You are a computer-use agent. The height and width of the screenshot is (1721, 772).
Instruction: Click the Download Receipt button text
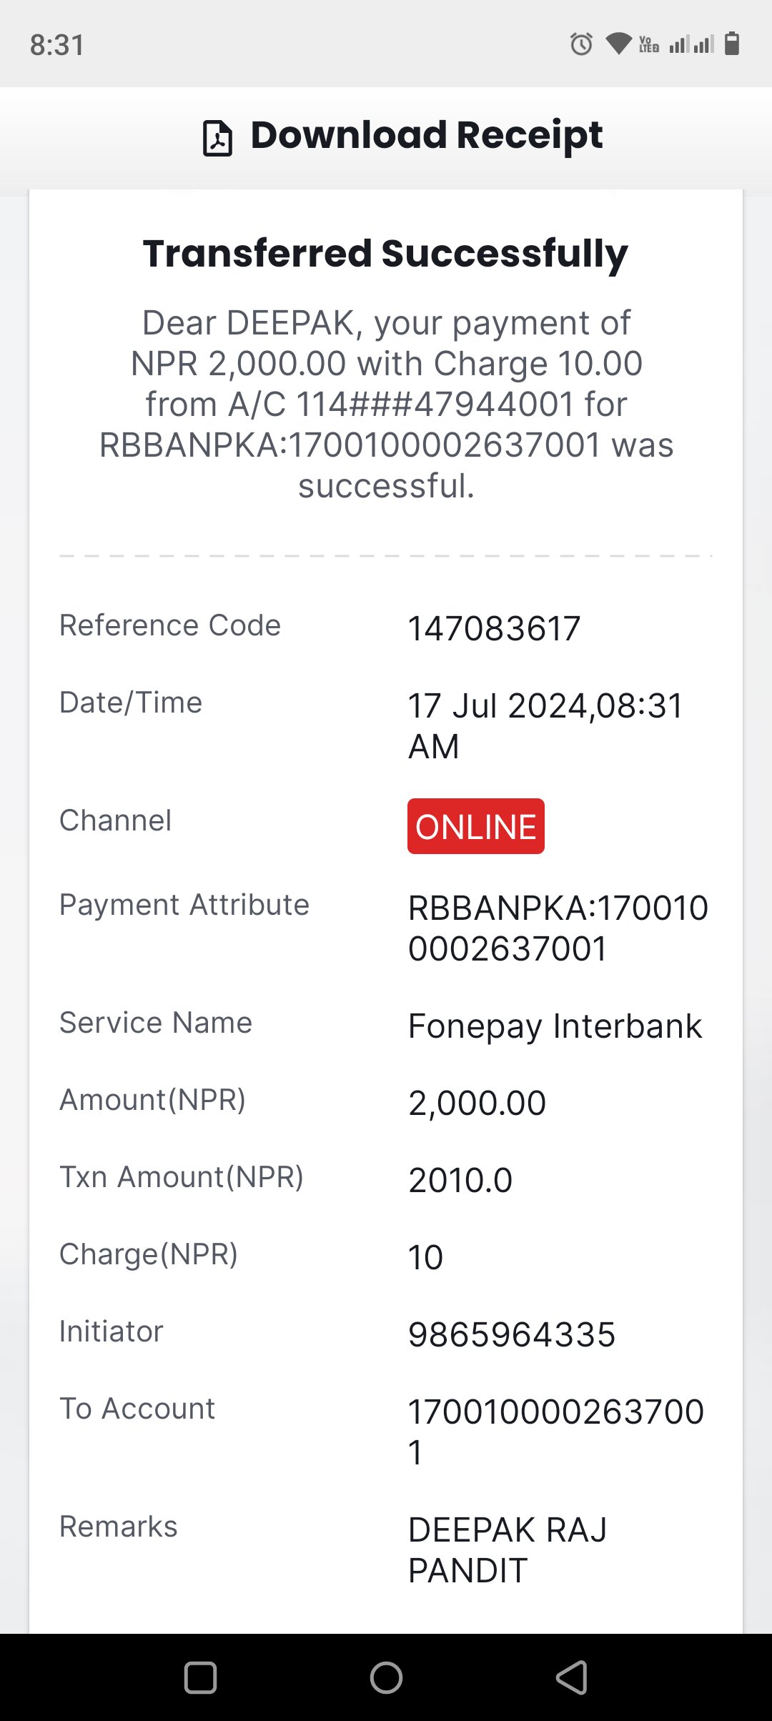(427, 136)
